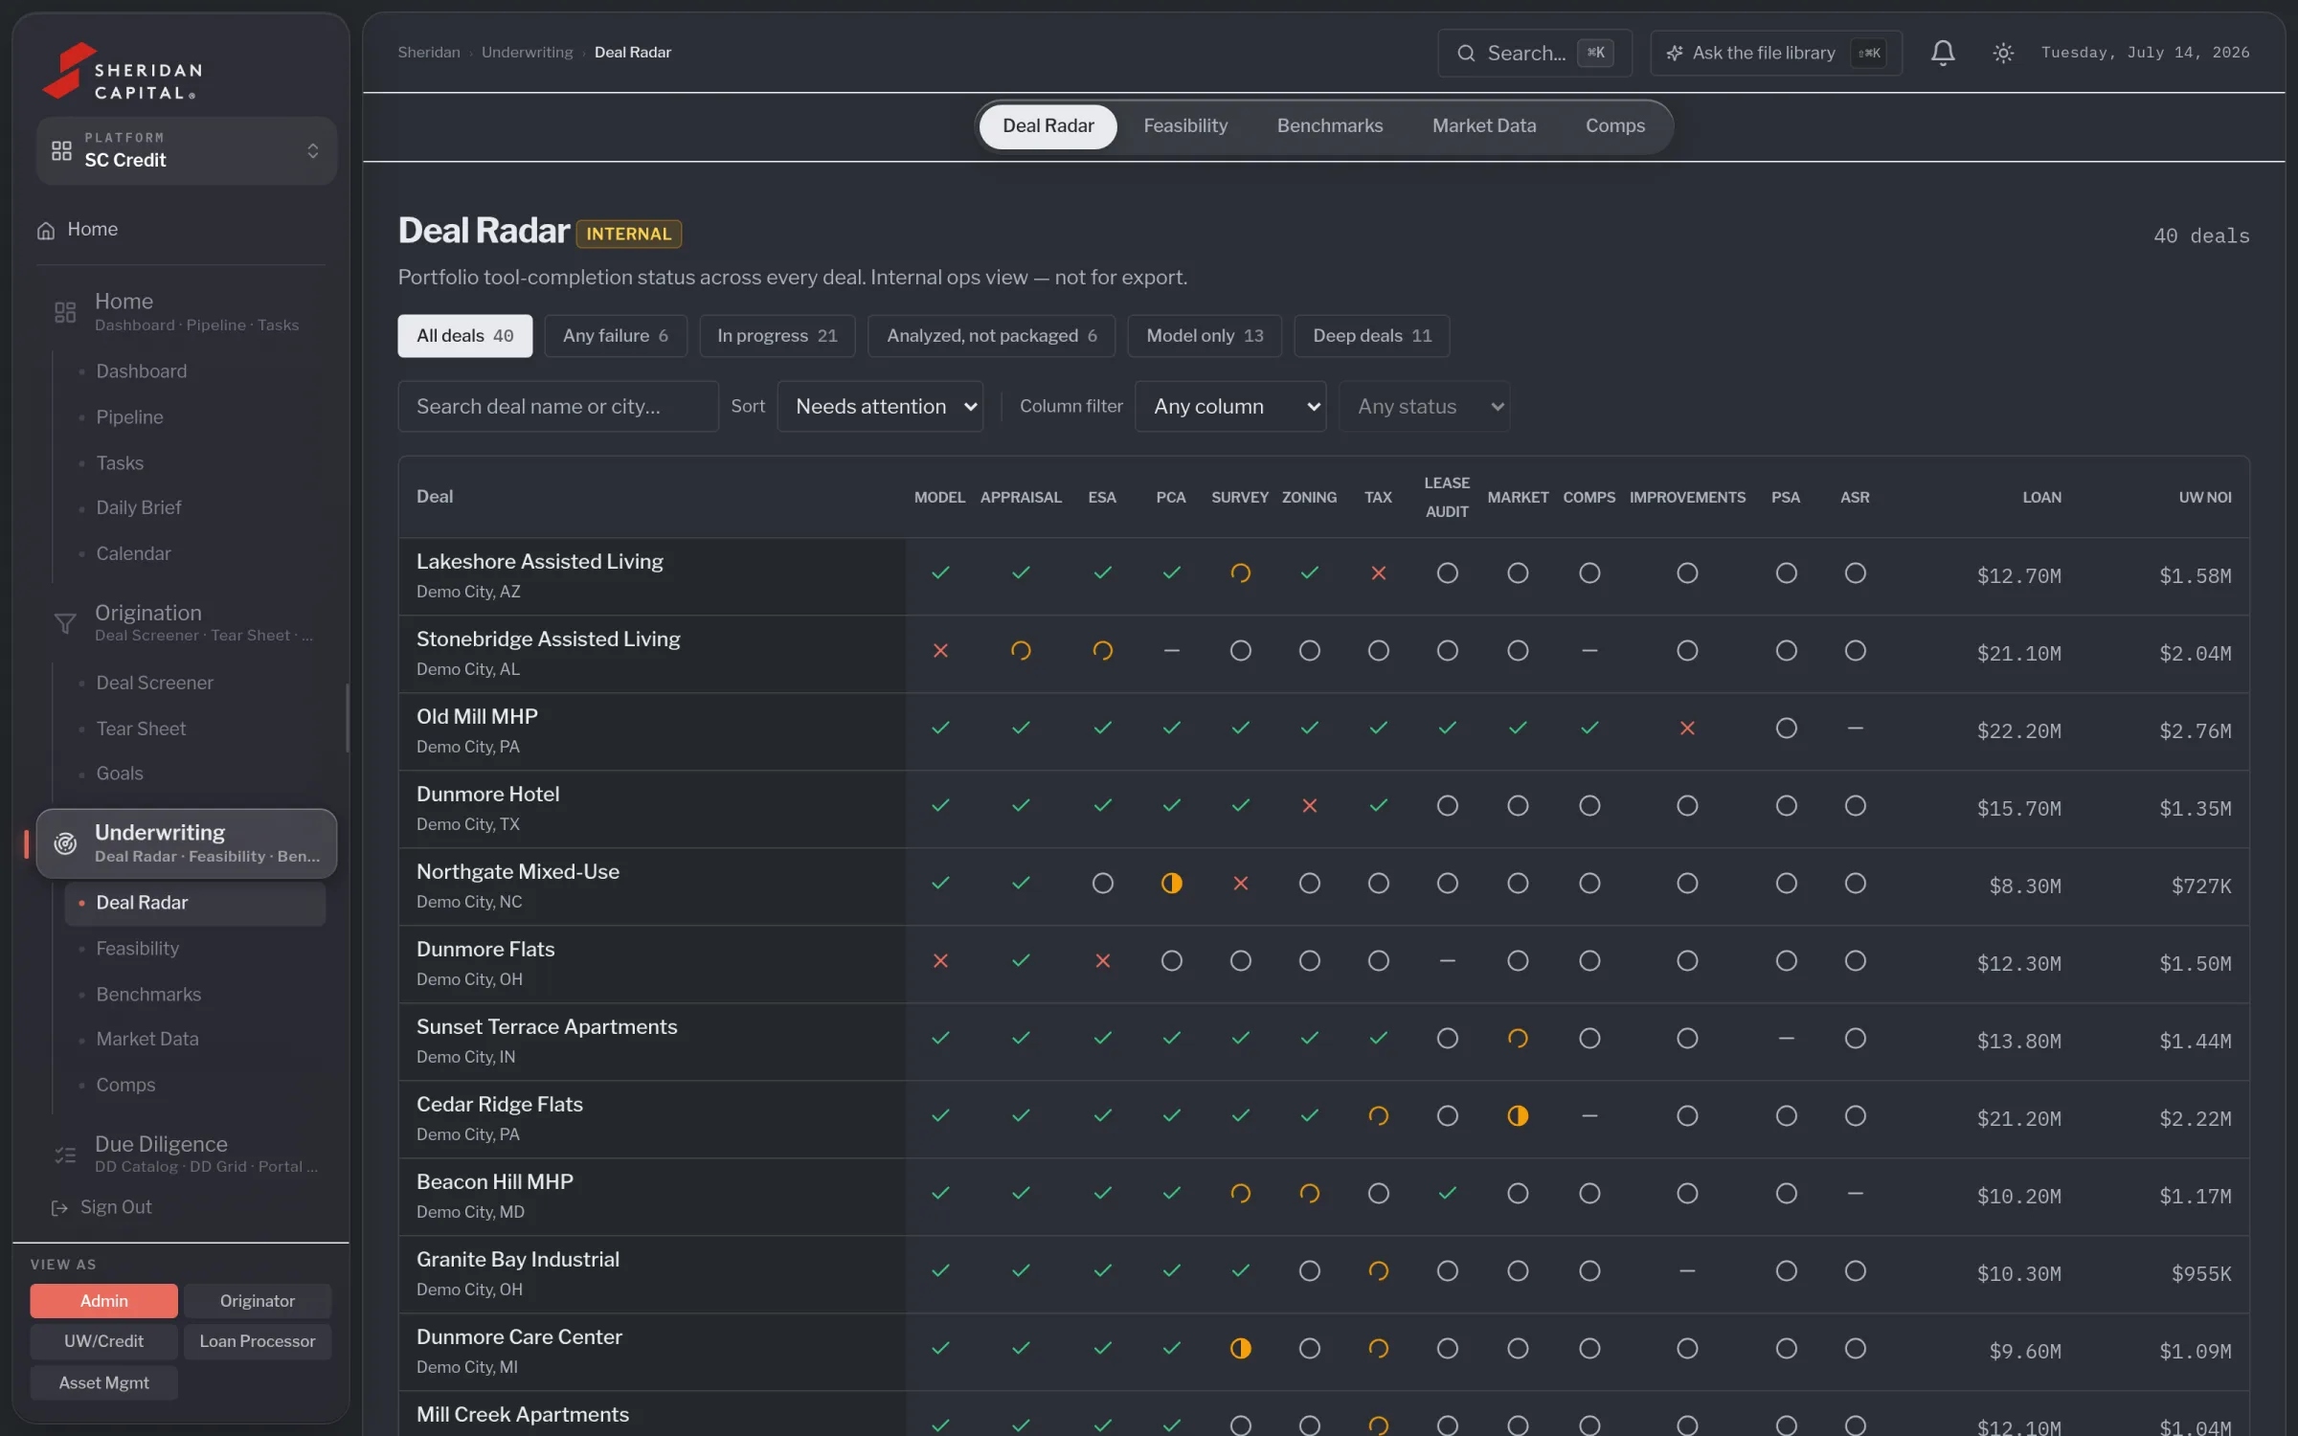Collapse the Origination sidebar section
Screen dimensions: 2298x1436
[187, 623]
